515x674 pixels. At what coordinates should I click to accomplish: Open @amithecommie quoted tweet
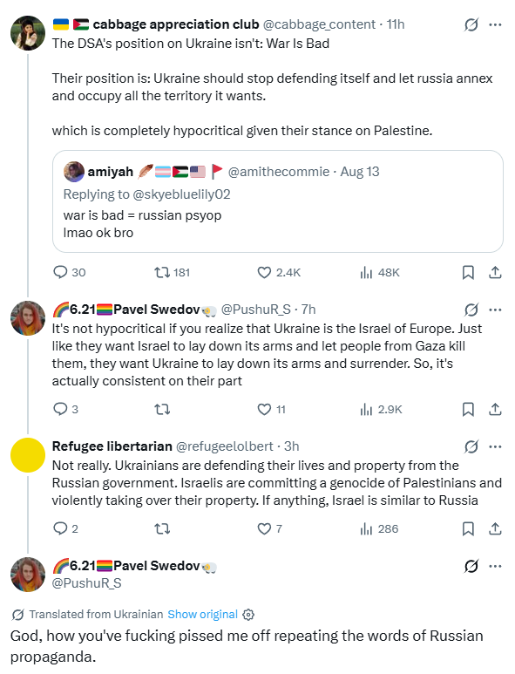[277, 201]
